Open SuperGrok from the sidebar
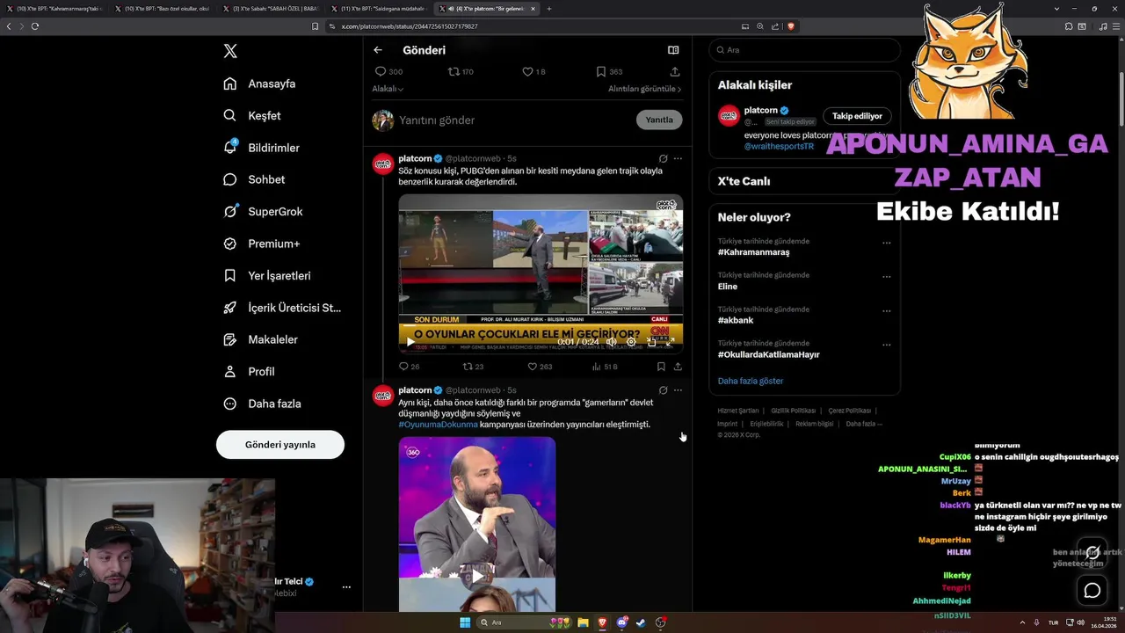This screenshot has width=1125, height=633. 263,211
